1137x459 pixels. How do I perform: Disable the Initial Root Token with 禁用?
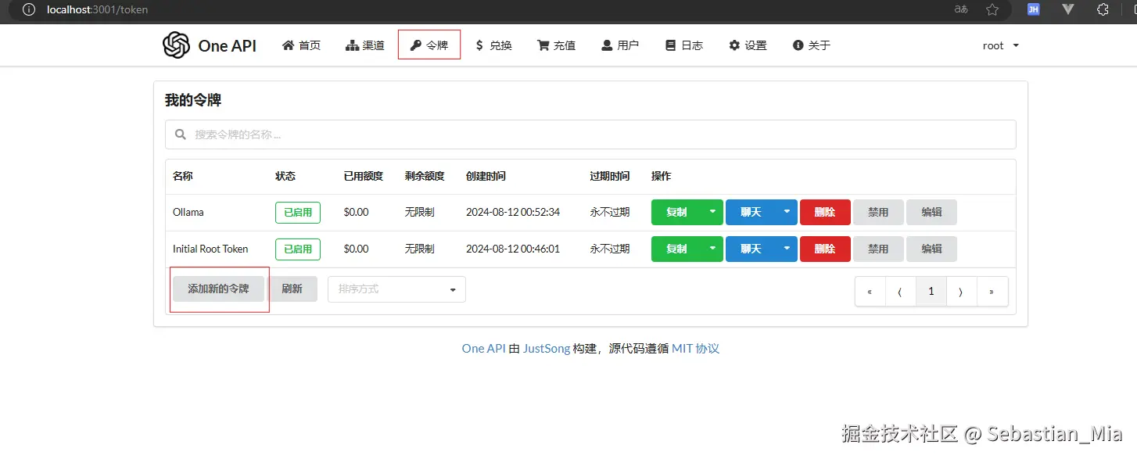tap(878, 249)
